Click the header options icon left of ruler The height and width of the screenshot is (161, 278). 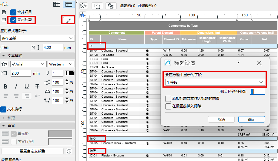point(83,15)
